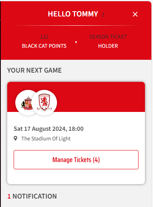Click the 18:00 kick-off time
The height and width of the screenshot is (207, 153).
(x=76, y=129)
